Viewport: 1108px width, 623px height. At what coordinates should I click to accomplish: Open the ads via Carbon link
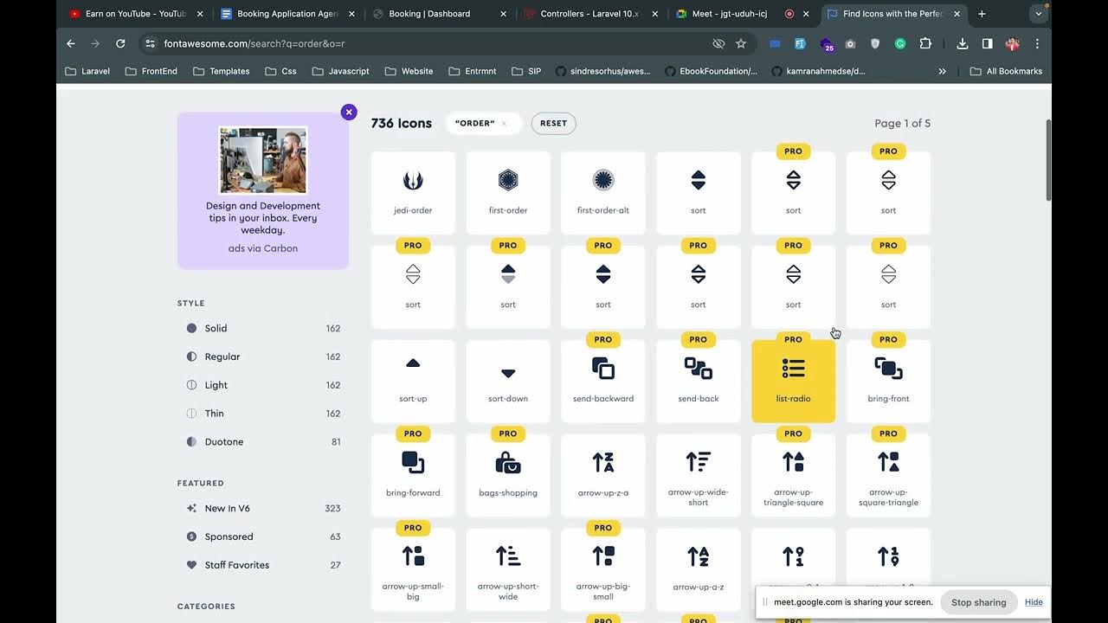[x=263, y=248]
